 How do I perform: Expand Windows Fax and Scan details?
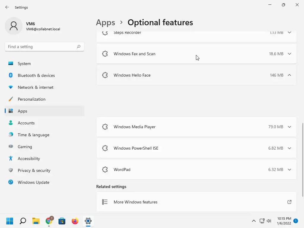tap(289, 54)
